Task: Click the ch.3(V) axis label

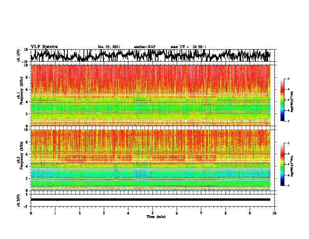Action: [x=19, y=200]
